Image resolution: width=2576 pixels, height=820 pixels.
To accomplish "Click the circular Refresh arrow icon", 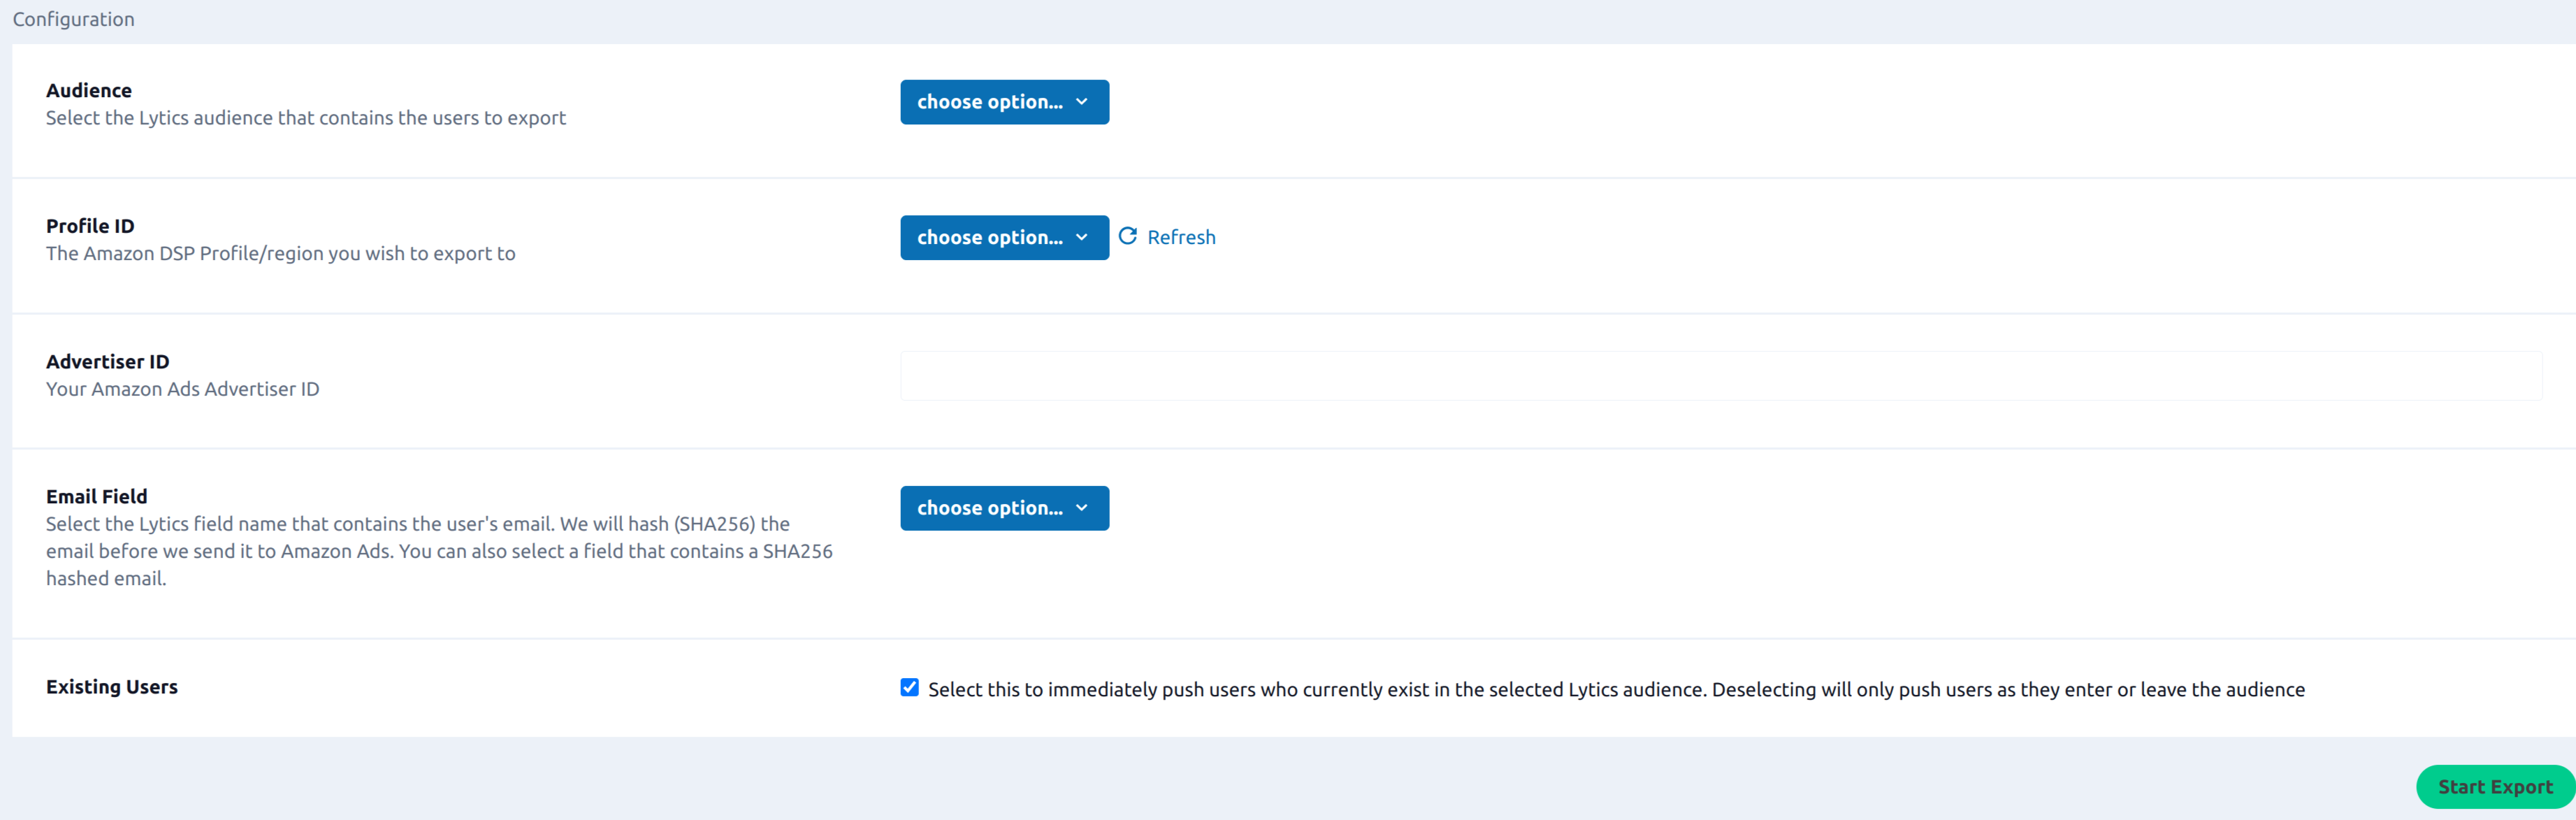I will [x=1127, y=236].
